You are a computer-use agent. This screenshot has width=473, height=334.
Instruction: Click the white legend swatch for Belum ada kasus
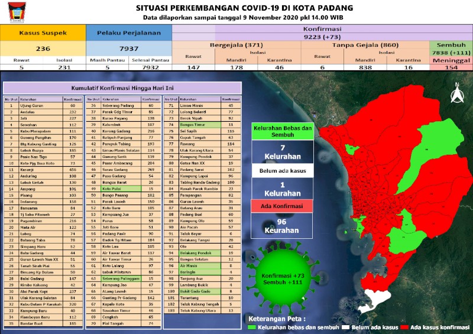[345, 327]
